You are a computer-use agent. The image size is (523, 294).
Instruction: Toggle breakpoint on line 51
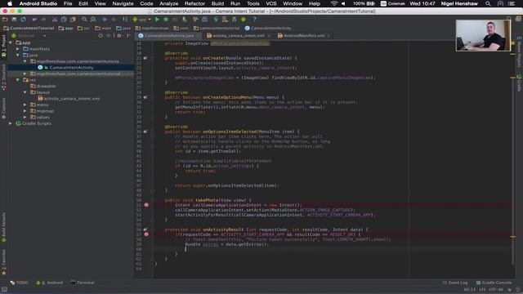click(x=146, y=205)
